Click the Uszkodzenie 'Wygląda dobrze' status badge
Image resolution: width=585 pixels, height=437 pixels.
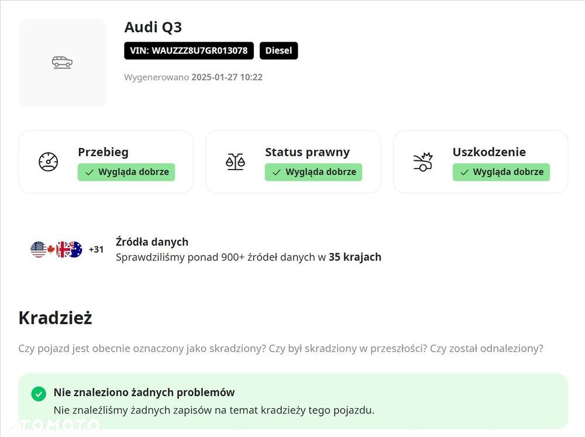click(501, 172)
